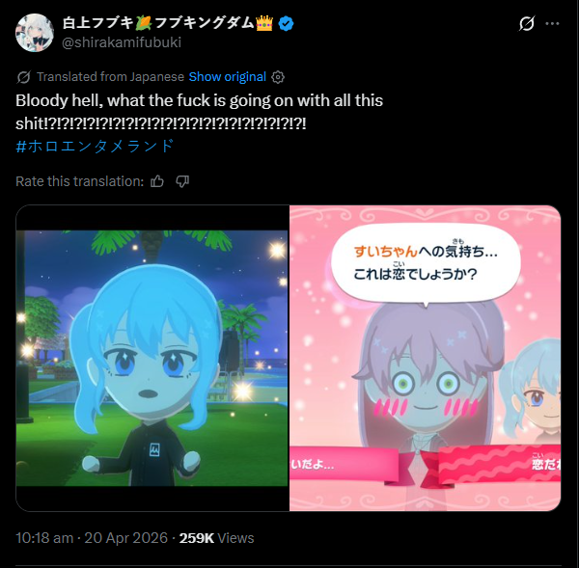Open the translation settings gear icon
Screen dimensions: 579x568
[x=278, y=77]
